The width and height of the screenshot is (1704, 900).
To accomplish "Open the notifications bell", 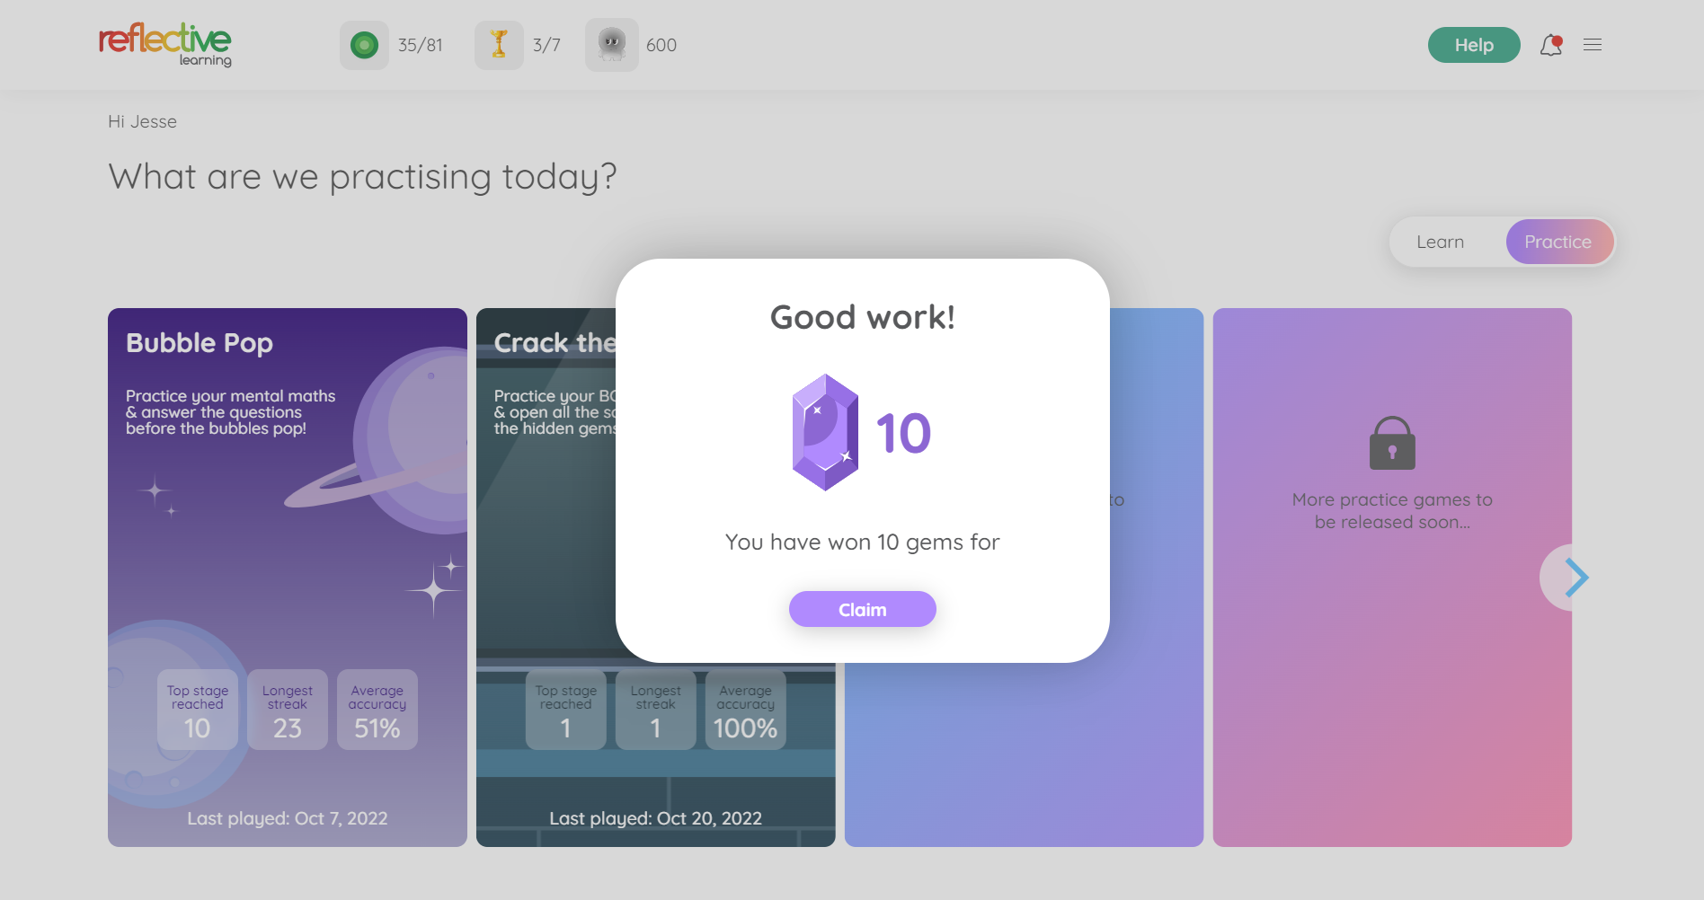I will tap(1550, 45).
